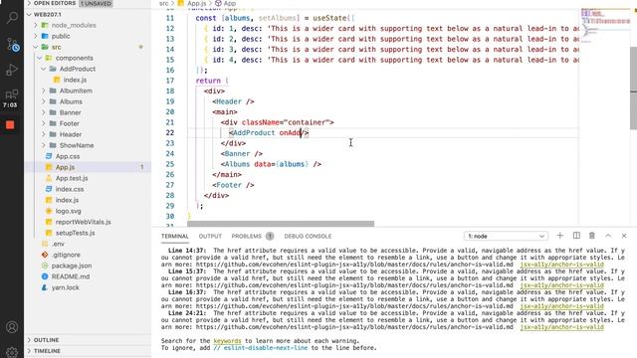Image resolution: width=637 pixels, height=358 pixels.
Task: Click jsx-a11y/anchor-is-valid link for Line 24:21
Action: [x=561, y=327]
